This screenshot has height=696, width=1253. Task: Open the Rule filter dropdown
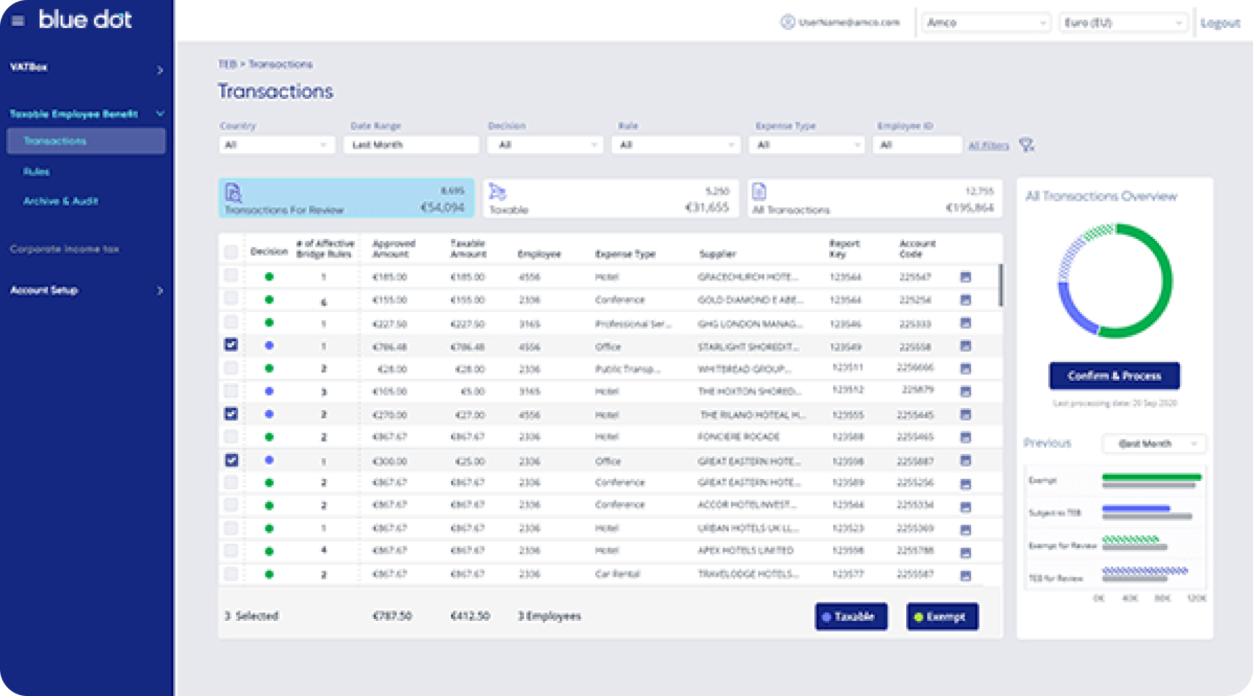click(x=676, y=145)
